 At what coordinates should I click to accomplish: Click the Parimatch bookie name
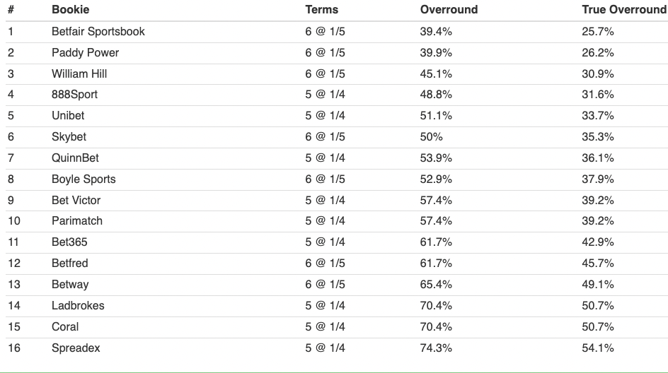click(x=77, y=220)
